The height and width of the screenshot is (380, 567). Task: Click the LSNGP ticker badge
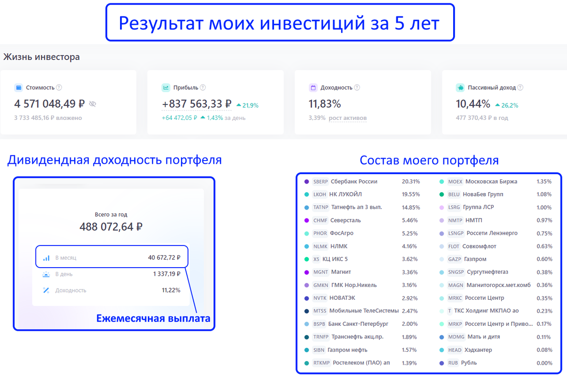(456, 233)
